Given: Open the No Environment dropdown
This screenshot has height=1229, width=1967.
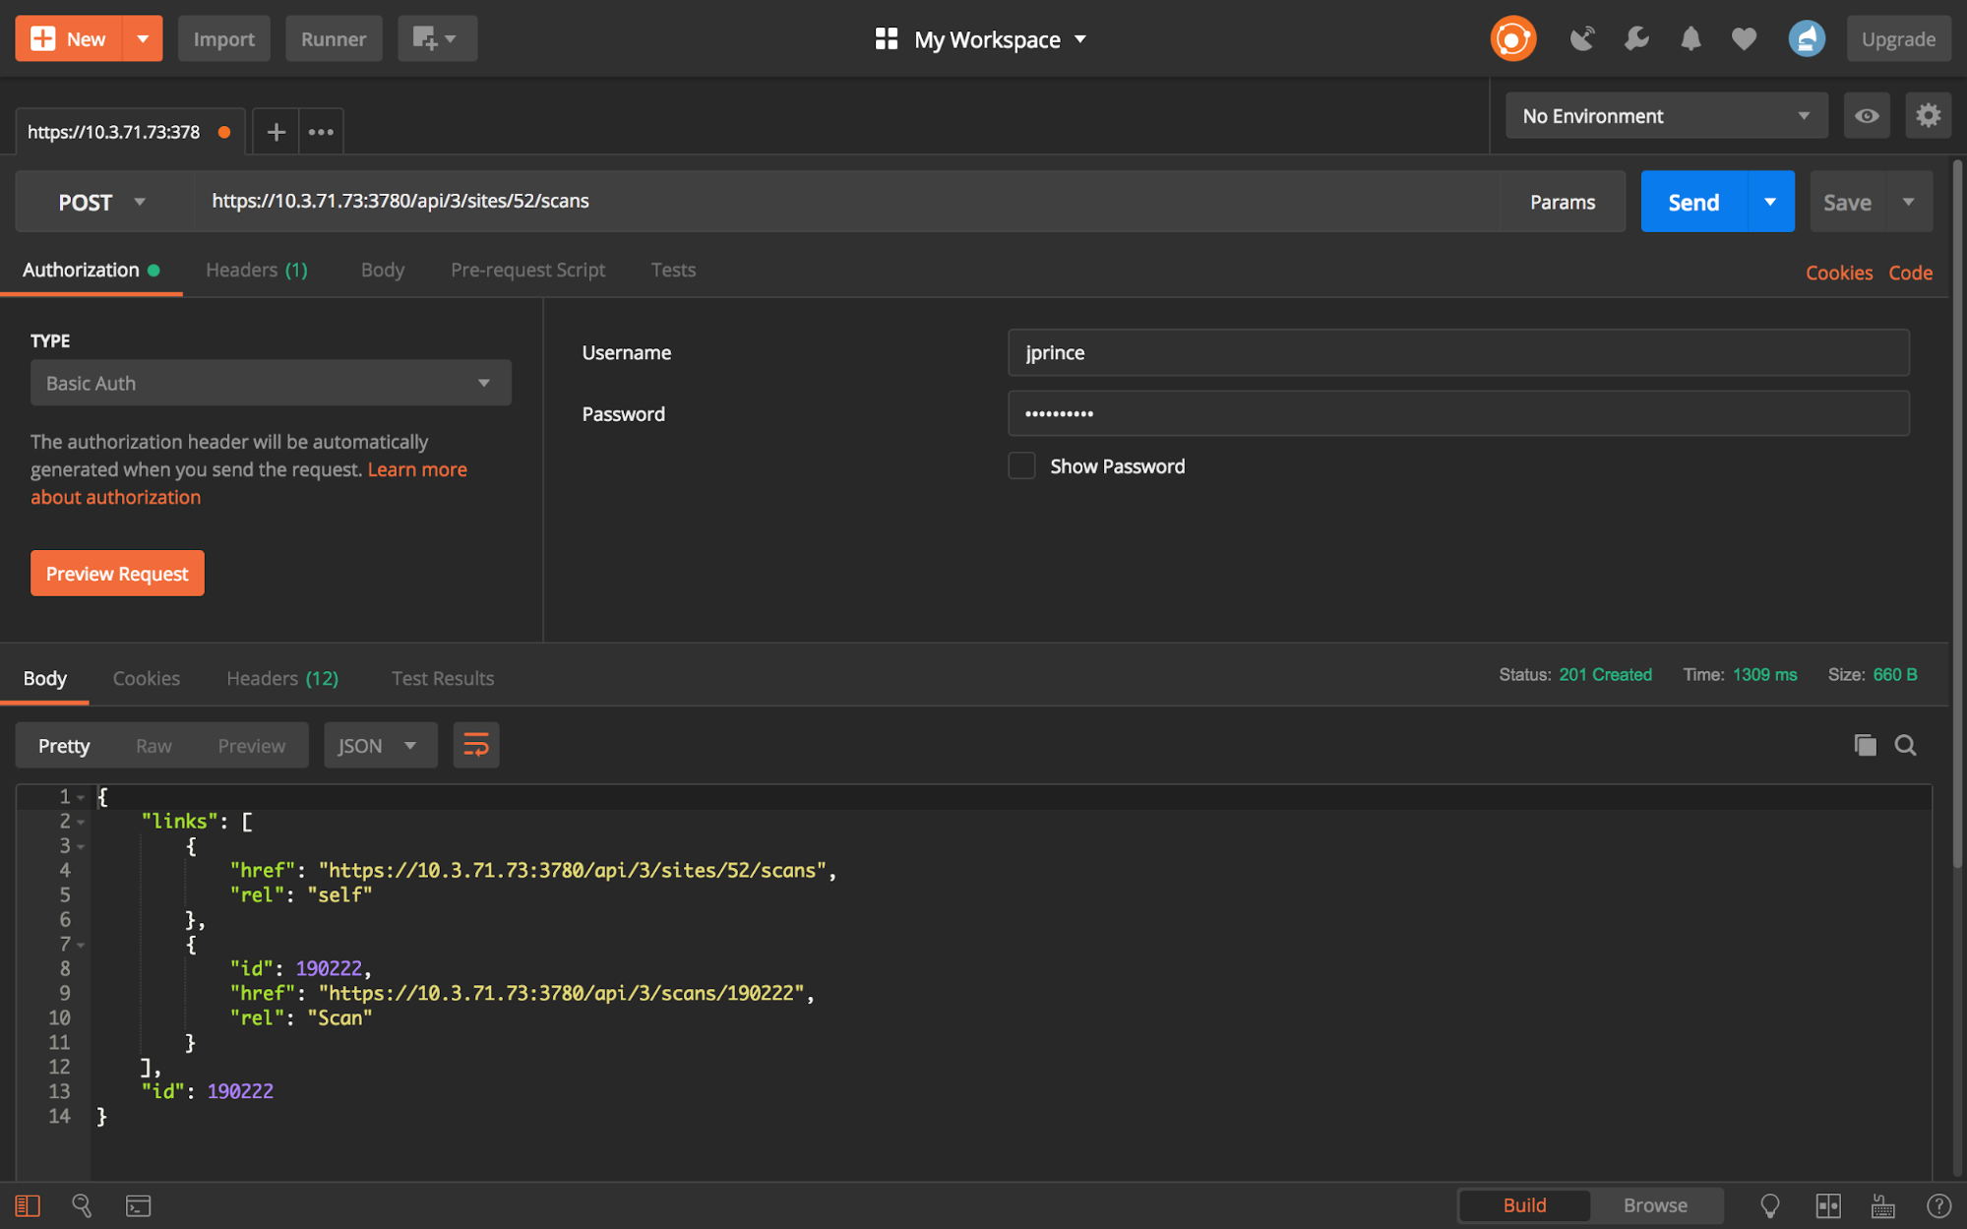Looking at the screenshot, I should pos(1665,116).
